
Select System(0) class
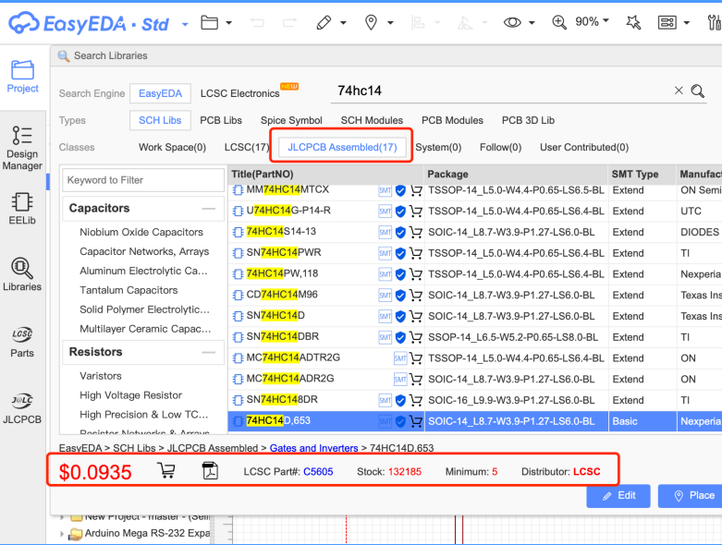coord(438,147)
